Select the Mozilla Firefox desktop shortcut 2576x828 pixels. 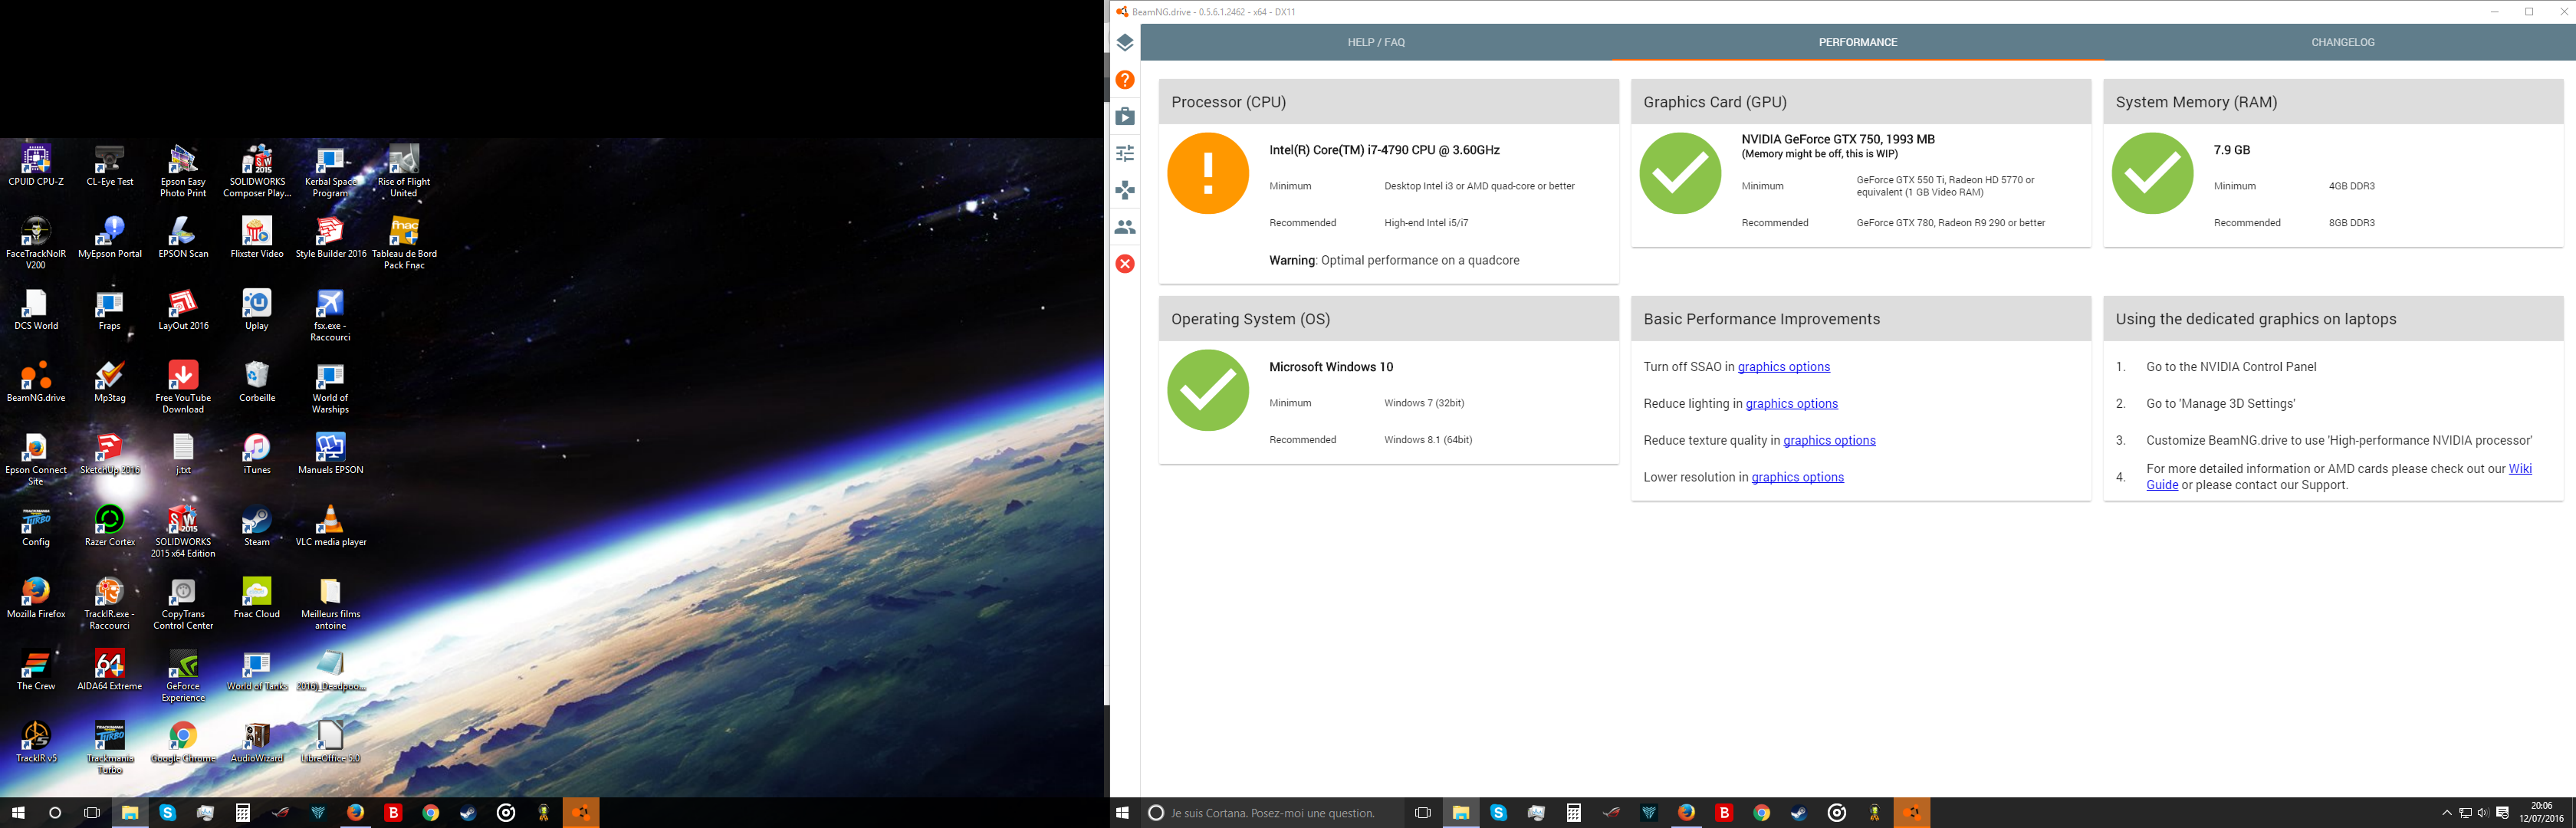[x=36, y=598]
